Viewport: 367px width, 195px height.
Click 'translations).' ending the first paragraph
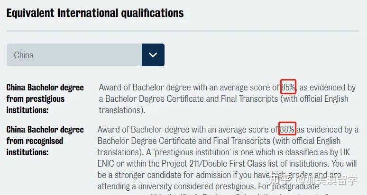[x=121, y=110]
